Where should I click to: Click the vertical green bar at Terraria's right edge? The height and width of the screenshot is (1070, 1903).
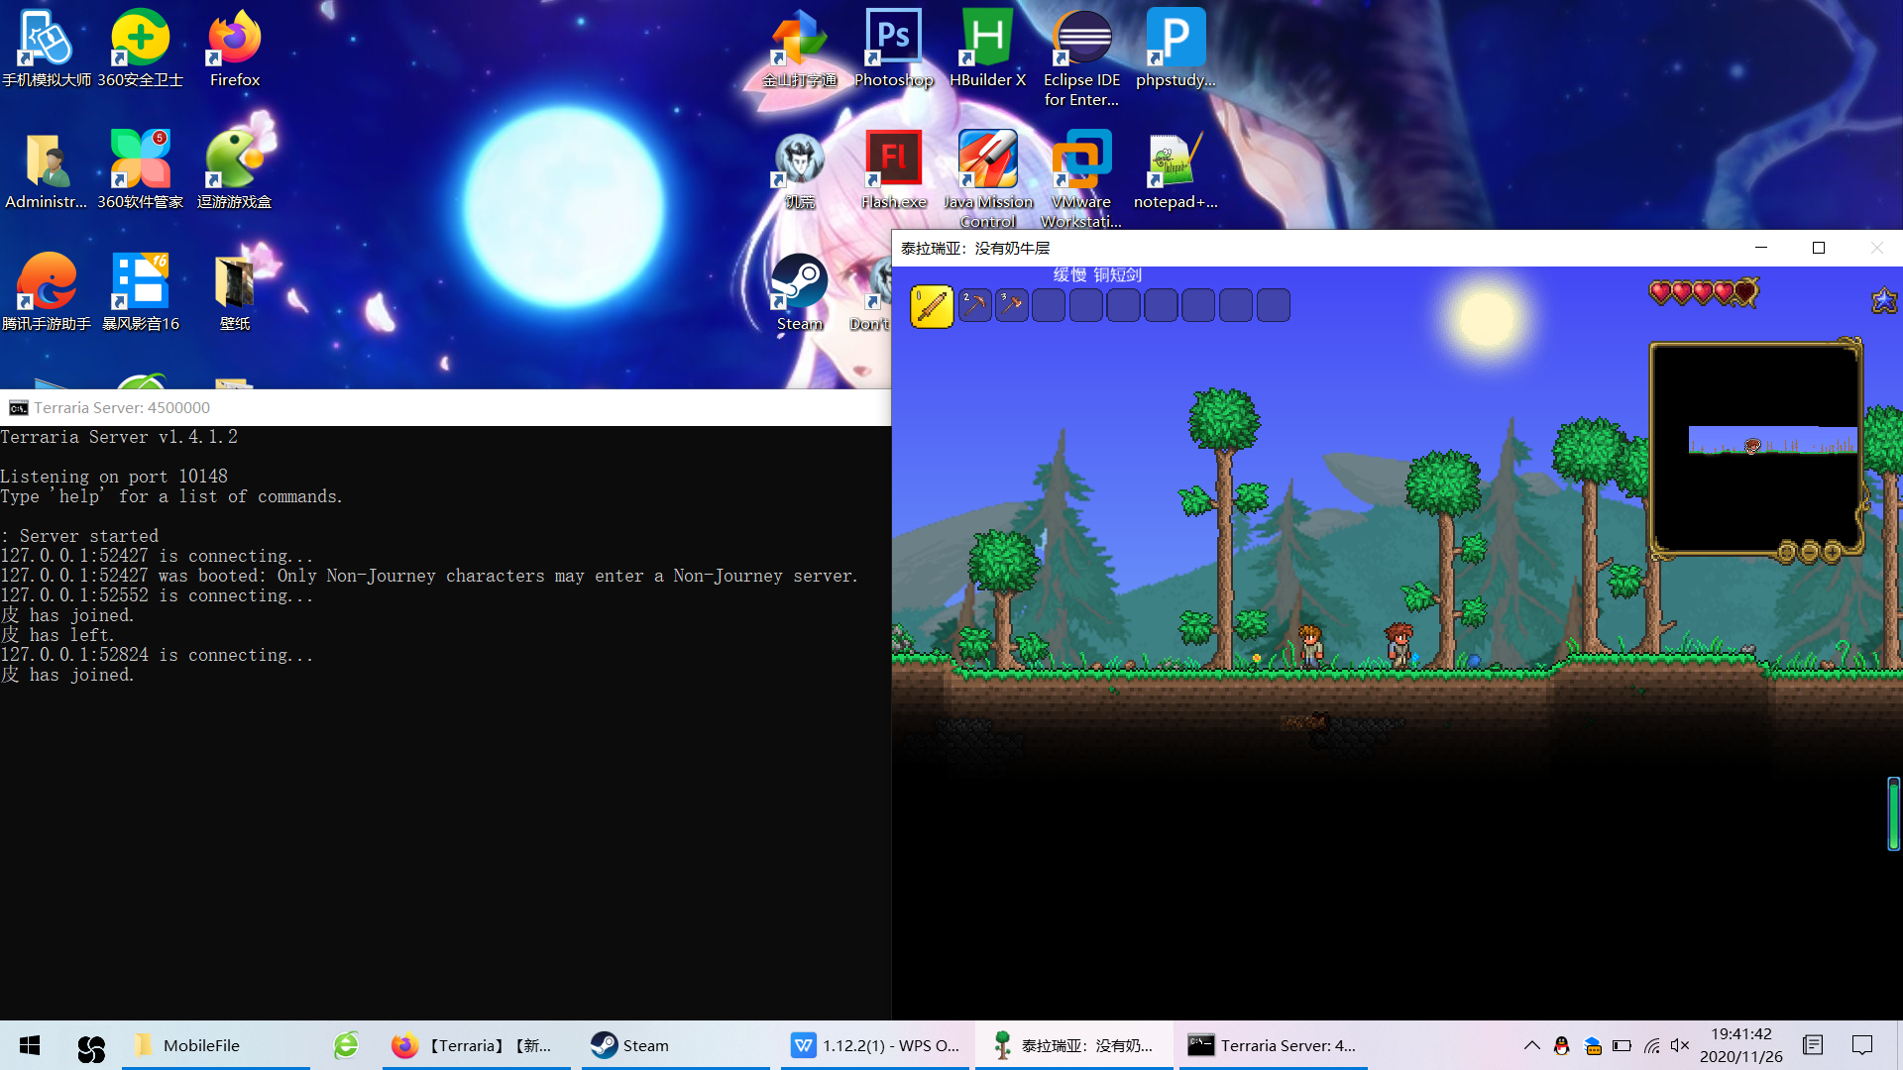click(x=1894, y=813)
